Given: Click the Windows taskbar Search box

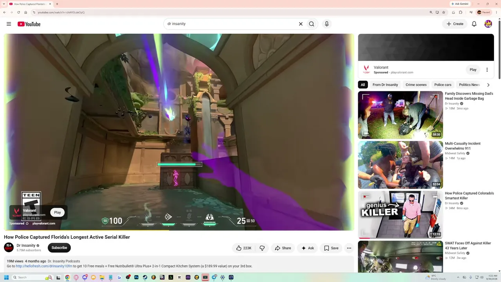Looking at the screenshot, I should click(32, 277).
